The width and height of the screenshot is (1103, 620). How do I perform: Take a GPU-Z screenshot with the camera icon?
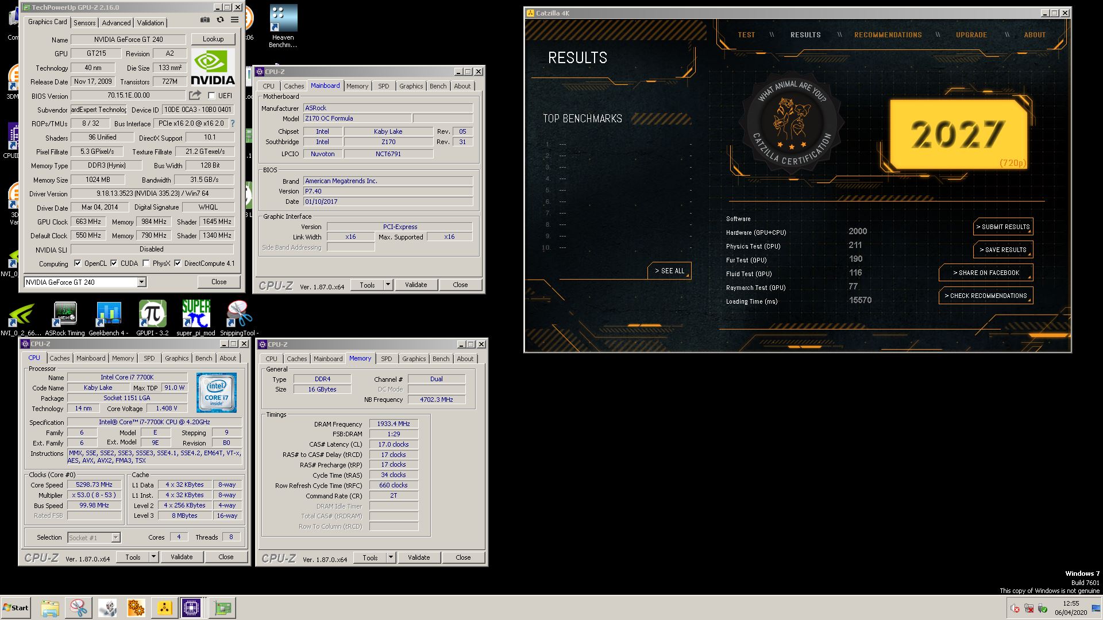(x=205, y=20)
